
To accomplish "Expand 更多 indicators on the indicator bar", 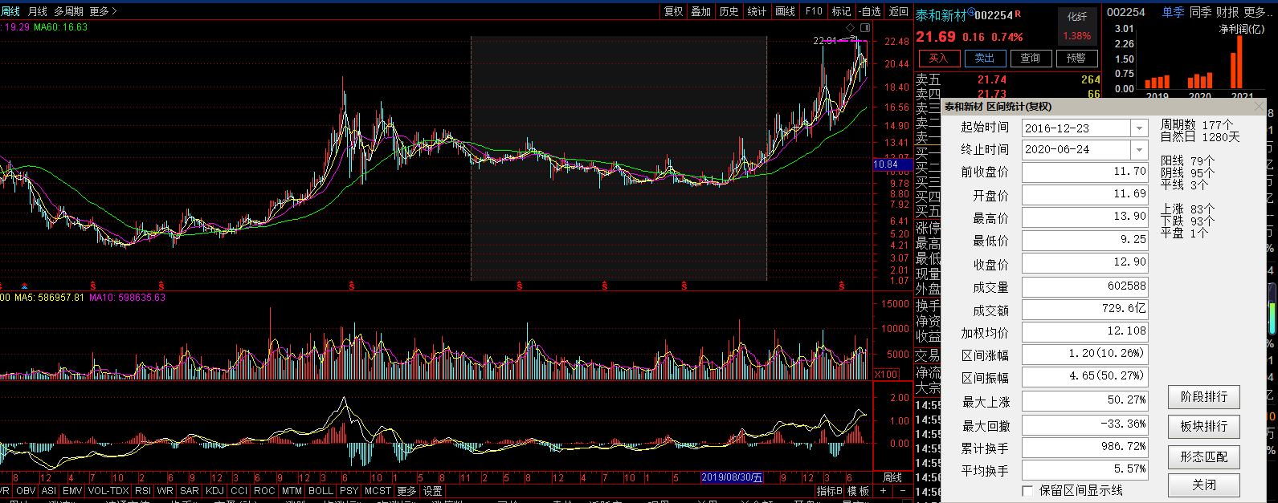I will click(x=407, y=491).
